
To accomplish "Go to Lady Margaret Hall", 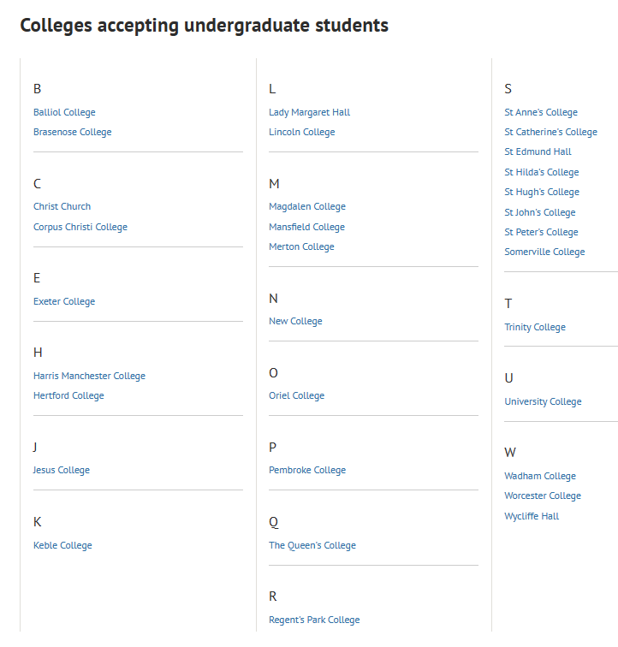I will pyautogui.click(x=309, y=112).
